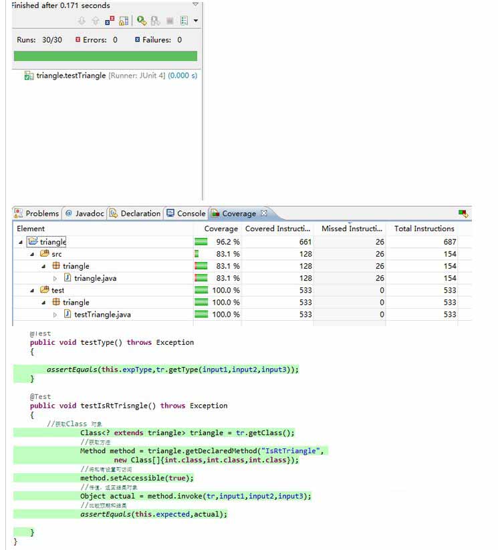The height and width of the screenshot is (550, 498).
Task: Sort by Missed Instructions column header
Action: pyautogui.click(x=352, y=229)
